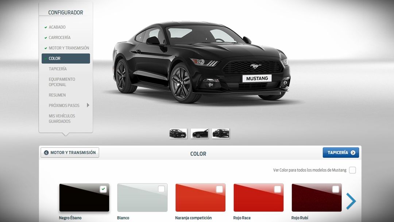The width and height of the screenshot is (394, 222).
Task: Choose the Blanco white swatch
Action: click(x=142, y=198)
